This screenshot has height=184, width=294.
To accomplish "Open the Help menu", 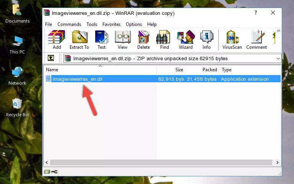I will point(152,24).
